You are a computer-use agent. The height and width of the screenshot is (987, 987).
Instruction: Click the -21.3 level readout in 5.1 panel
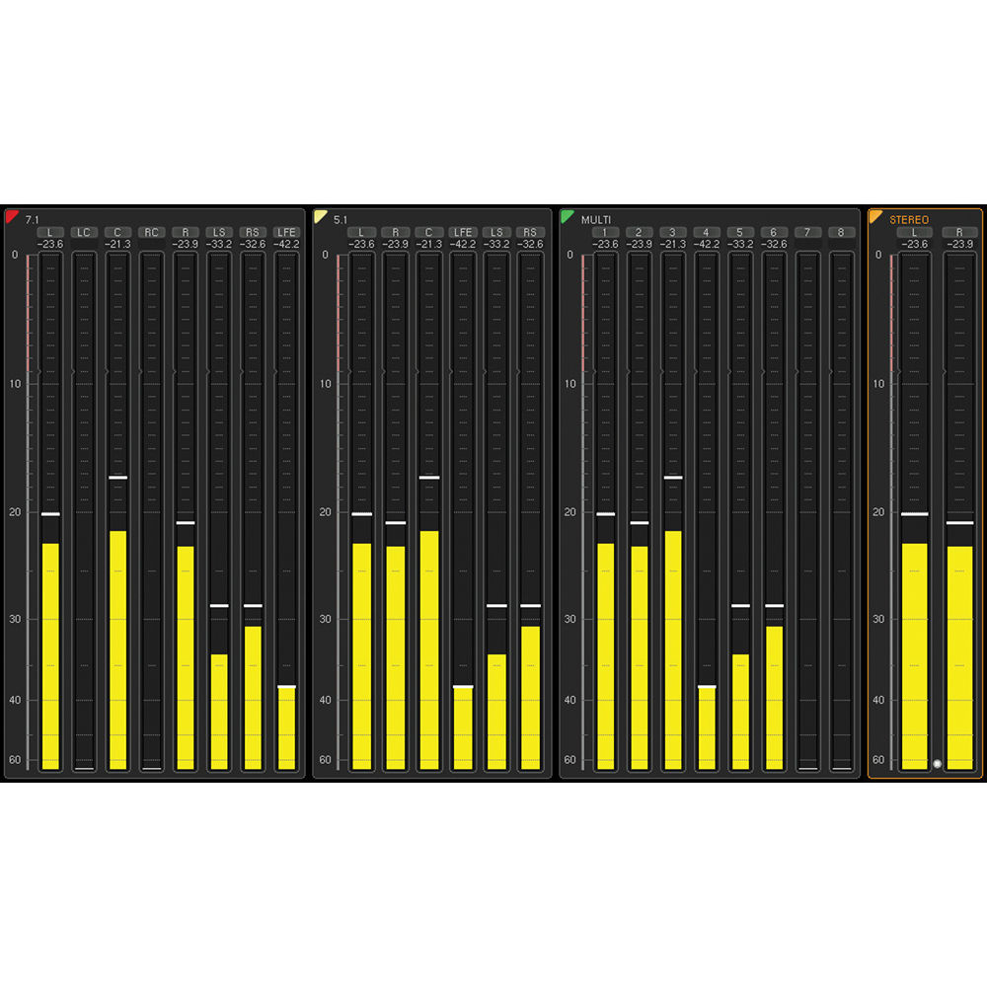pos(428,245)
